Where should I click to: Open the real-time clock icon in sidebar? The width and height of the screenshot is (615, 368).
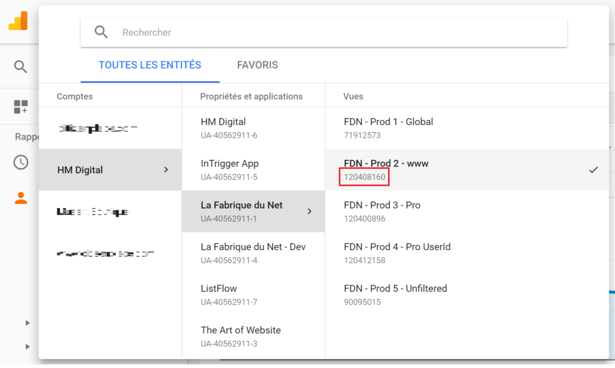point(20,162)
